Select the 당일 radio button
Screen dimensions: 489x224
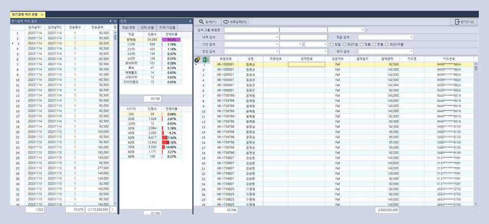click(331, 44)
